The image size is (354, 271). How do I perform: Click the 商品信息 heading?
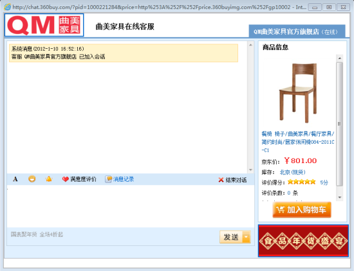point(275,48)
